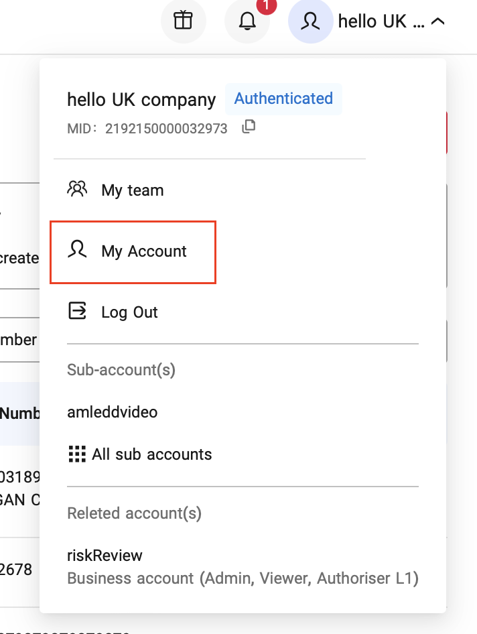477x634 pixels.
Task: Click the Log Out arrow icon
Action: [78, 312]
